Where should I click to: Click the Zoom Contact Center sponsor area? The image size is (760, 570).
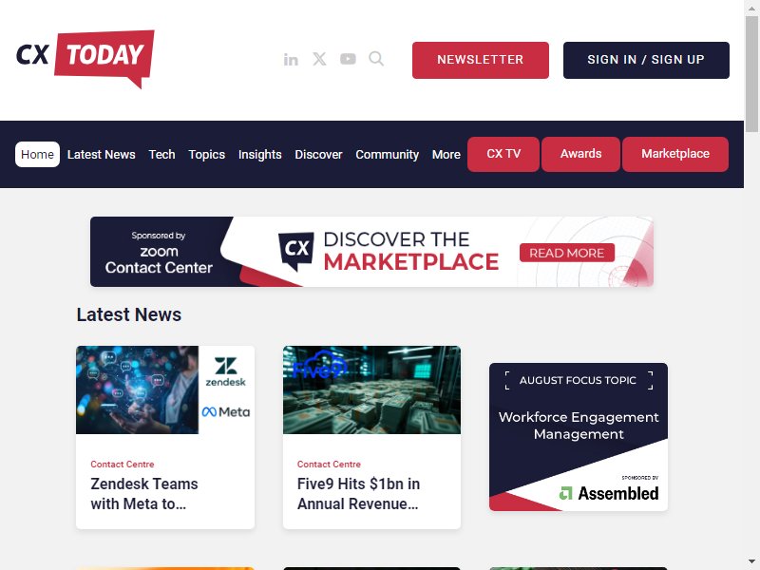point(159,252)
